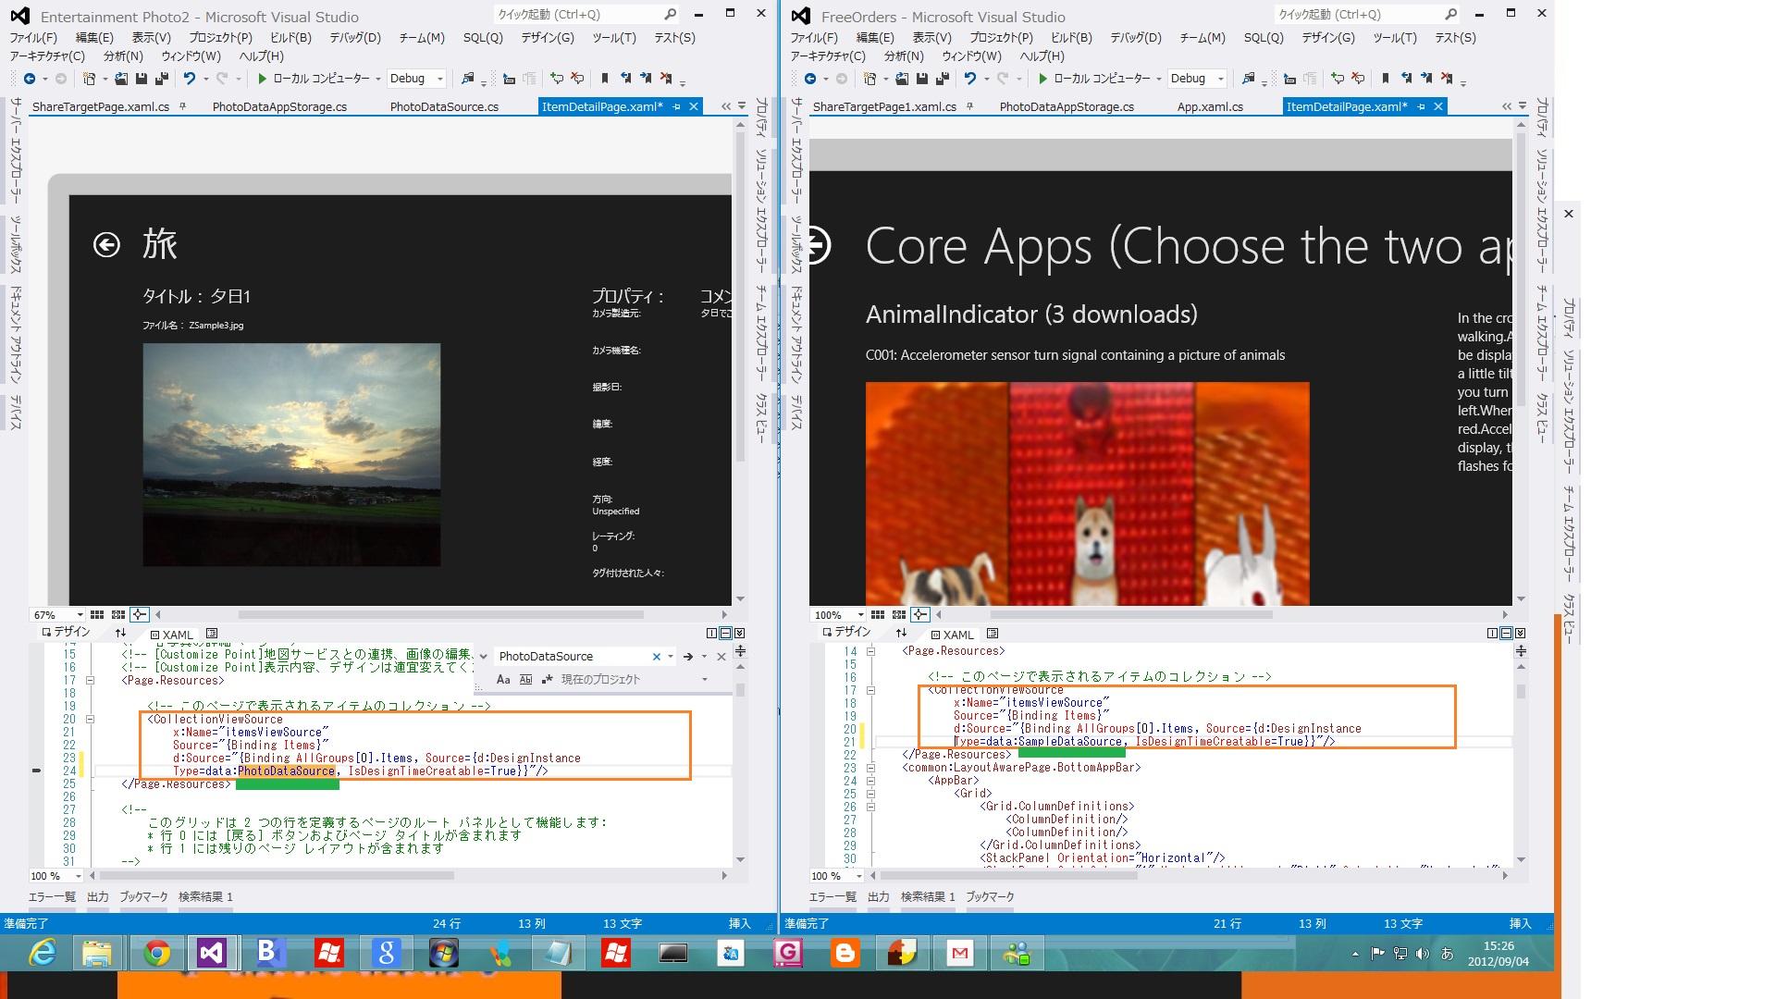The image size is (1776, 999).
Task: Click horizontal scrollbar of left design view
Action: click(440, 614)
